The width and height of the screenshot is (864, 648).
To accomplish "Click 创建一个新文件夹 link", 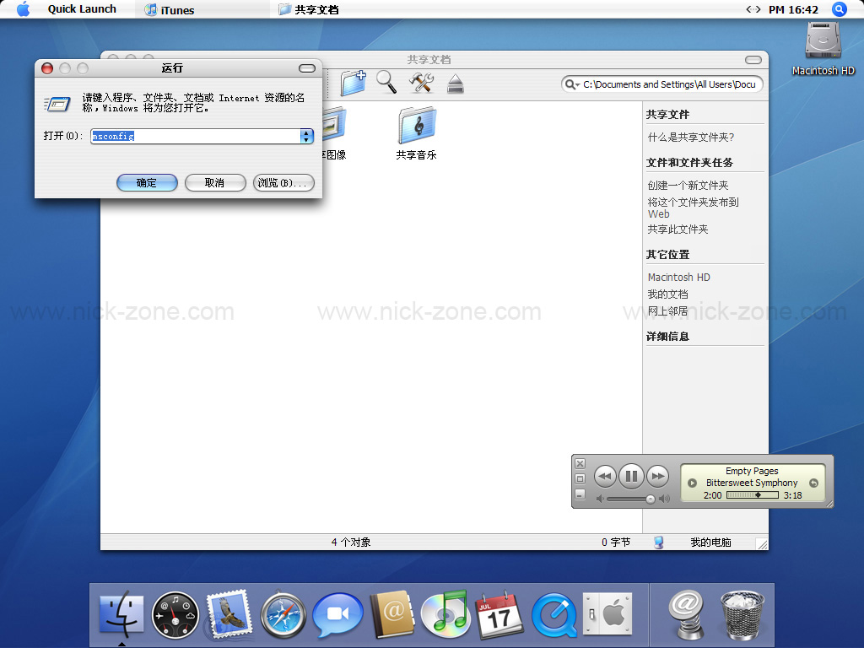I will tap(688, 185).
